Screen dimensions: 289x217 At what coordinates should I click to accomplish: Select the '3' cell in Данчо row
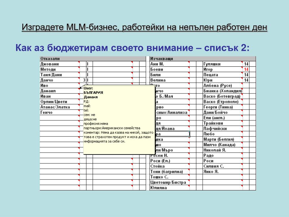tap(83, 80)
